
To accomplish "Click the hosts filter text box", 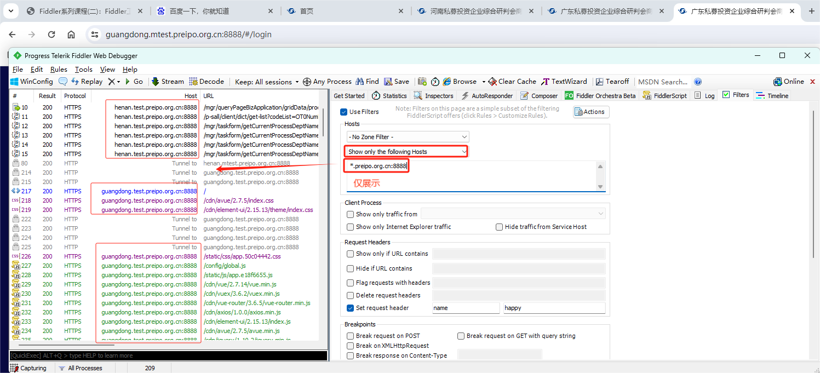I will (x=475, y=176).
